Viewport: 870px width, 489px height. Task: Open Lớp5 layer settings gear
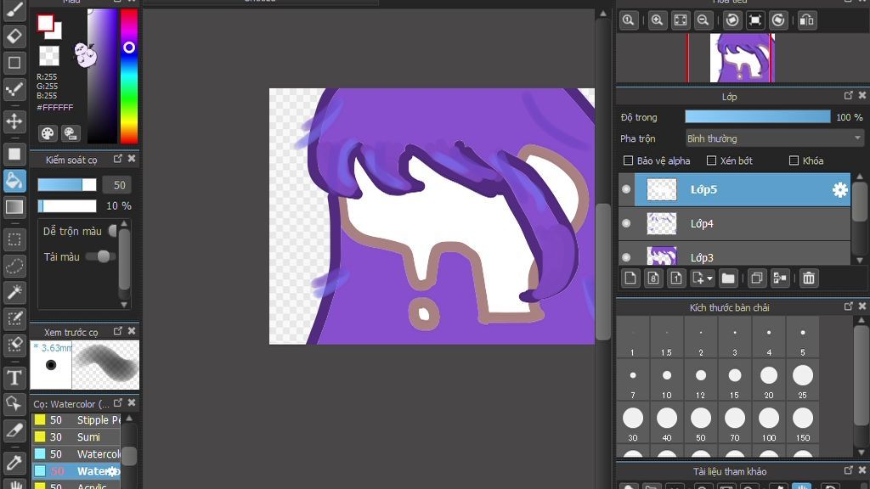tap(839, 190)
